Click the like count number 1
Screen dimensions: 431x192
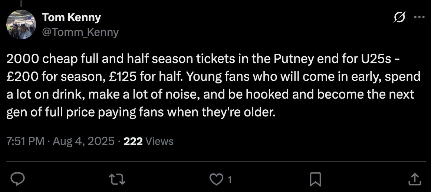point(229,180)
